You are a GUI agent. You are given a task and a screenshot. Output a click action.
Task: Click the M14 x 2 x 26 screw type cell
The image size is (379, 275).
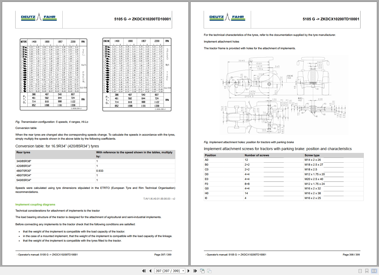click(x=313, y=160)
